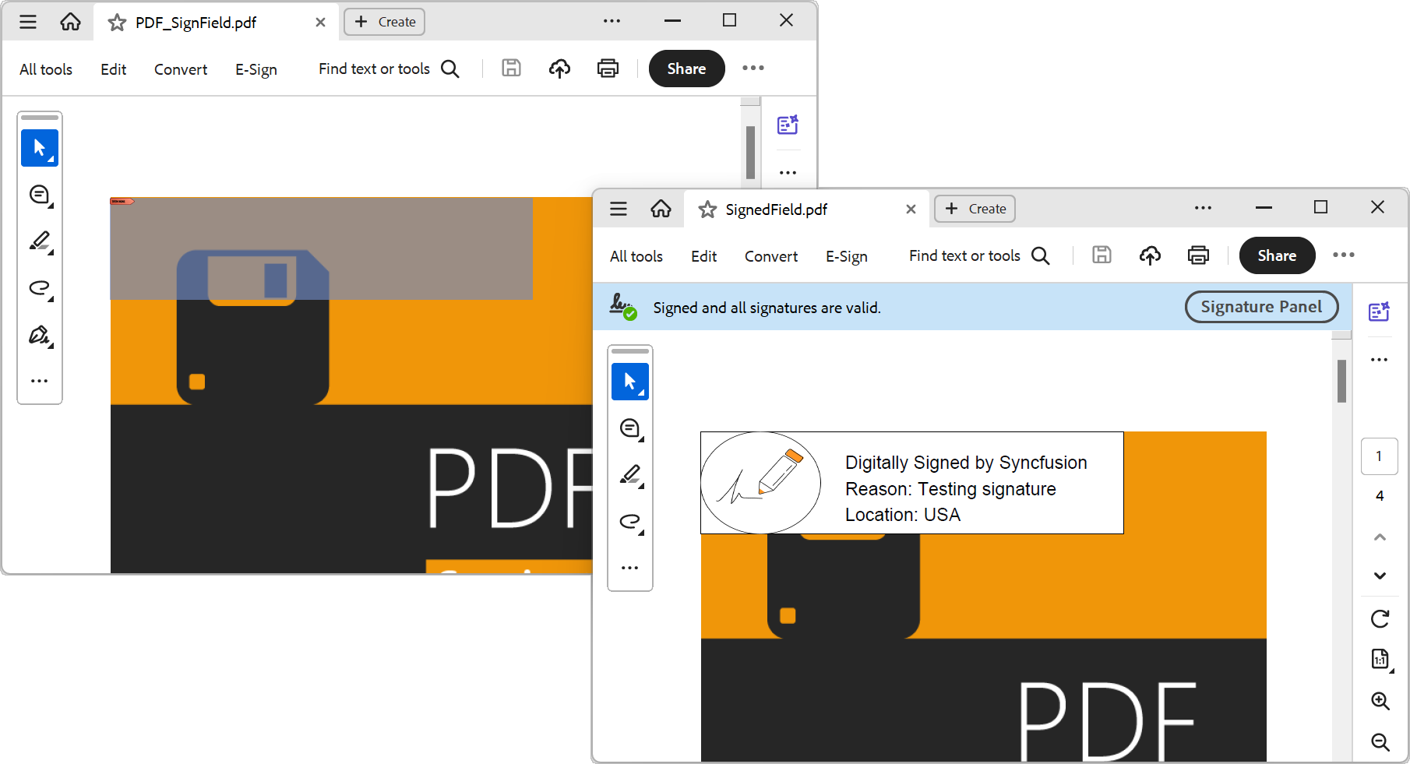Save SignedField.pdf with the save icon
This screenshot has width=1410, height=764.
(x=1102, y=255)
